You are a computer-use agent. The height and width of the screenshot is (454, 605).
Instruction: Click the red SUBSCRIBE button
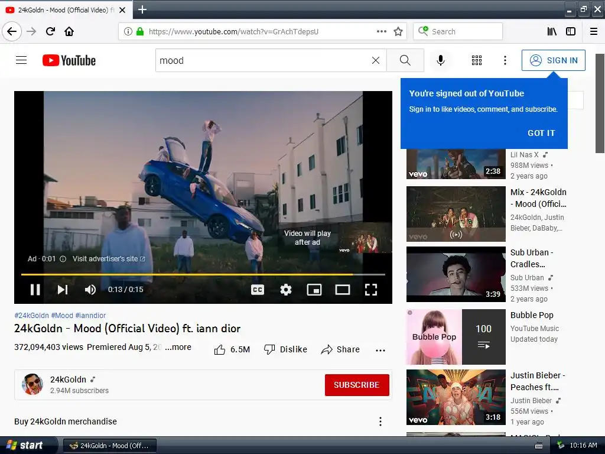(x=357, y=385)
